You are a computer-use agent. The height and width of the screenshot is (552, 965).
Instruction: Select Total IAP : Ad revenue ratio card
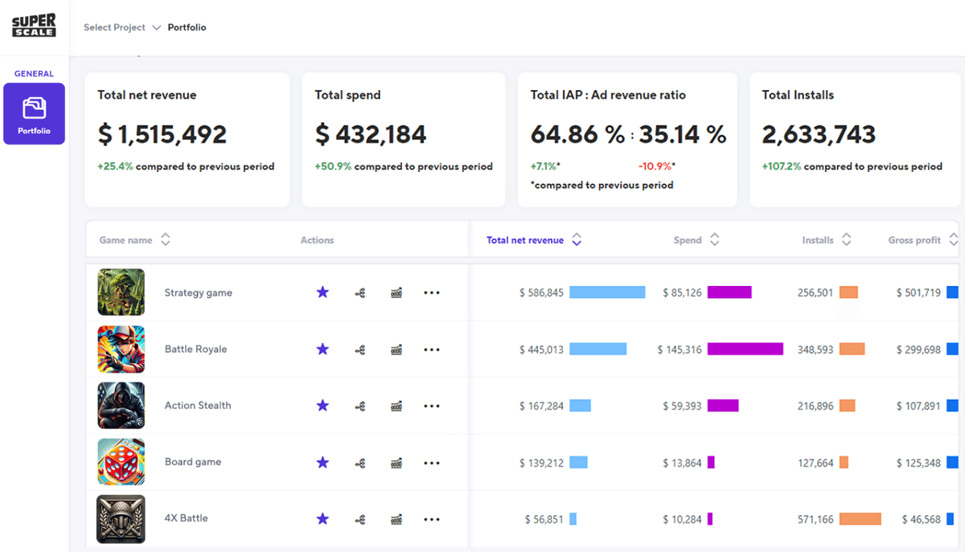(627, 140)
